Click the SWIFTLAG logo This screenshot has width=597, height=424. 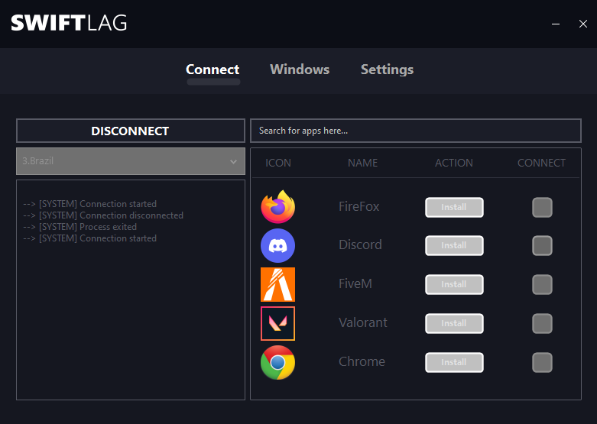(x=69, y=23)
